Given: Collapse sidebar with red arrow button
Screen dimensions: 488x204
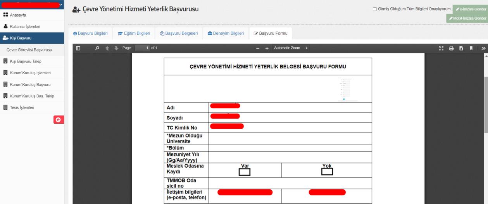Looking at the screenshot, I should pos(59,120).
